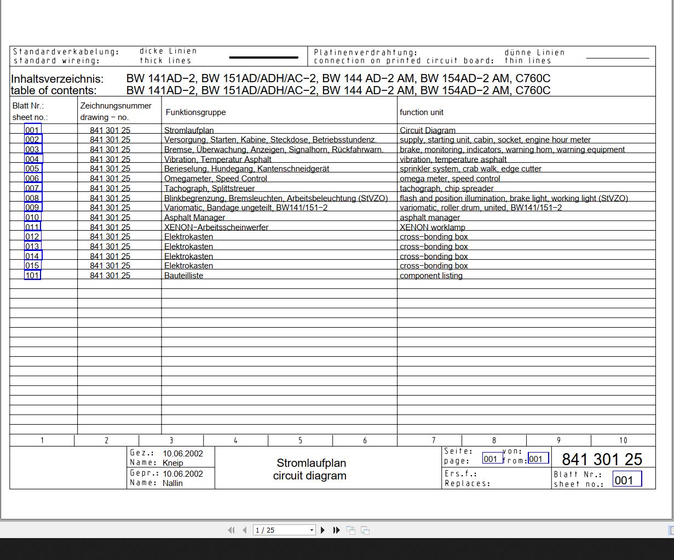Jump to the last page
674x560 pixels.
coord(337,530)
